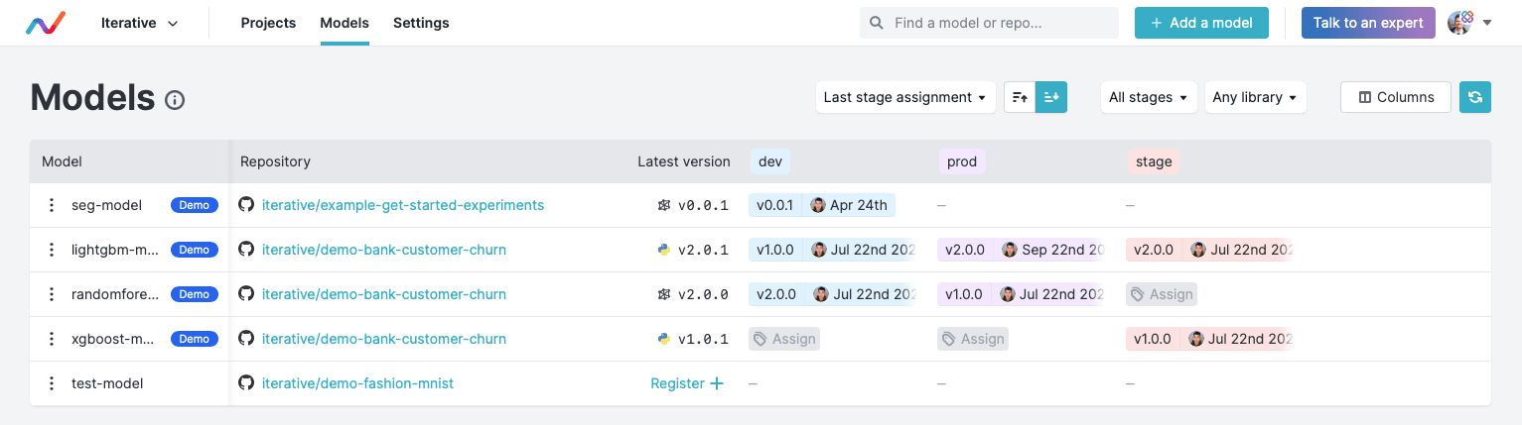1522x425 pixels.
Task: Open the All stages filter dropdown
Action: (x=1149, y=97)
